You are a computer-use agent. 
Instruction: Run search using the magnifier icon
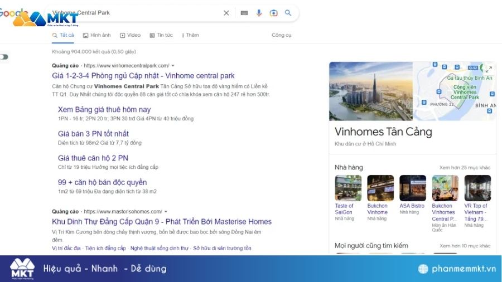tap(288, 13)
